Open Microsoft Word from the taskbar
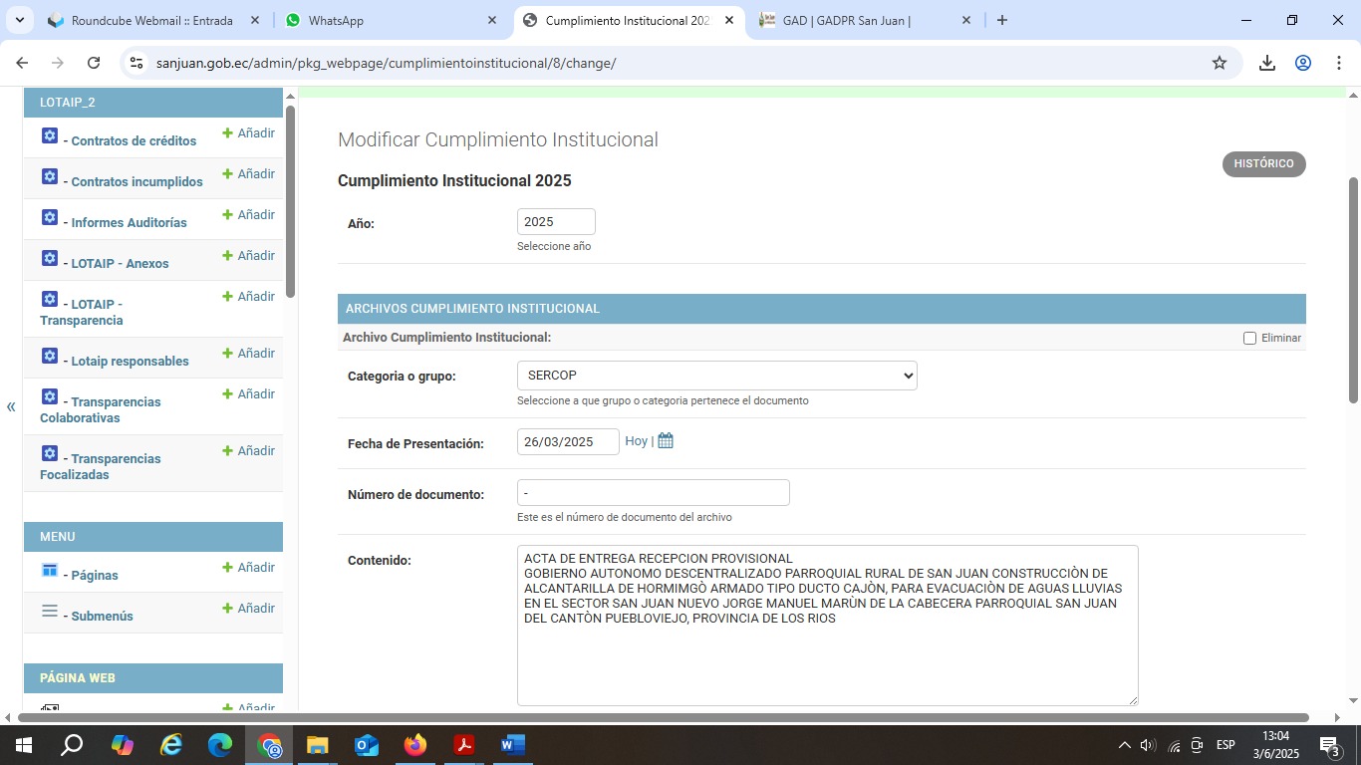 coord(512,745)
